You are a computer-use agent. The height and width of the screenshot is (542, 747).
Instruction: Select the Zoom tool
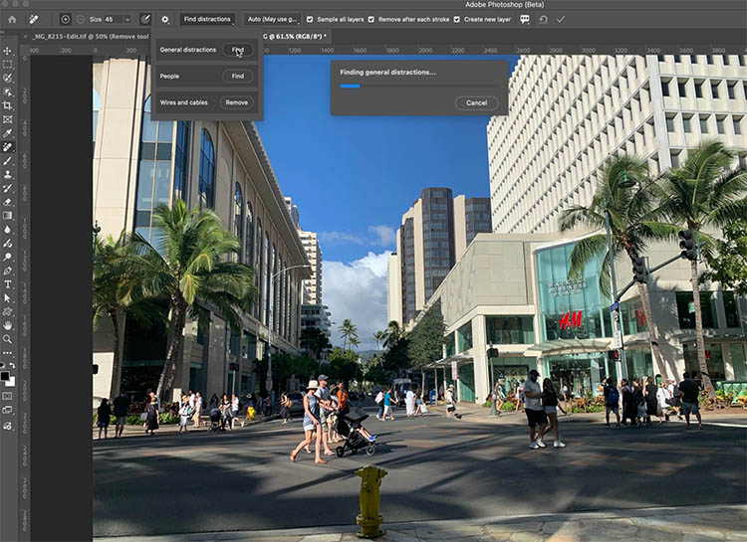pos(7,339)
